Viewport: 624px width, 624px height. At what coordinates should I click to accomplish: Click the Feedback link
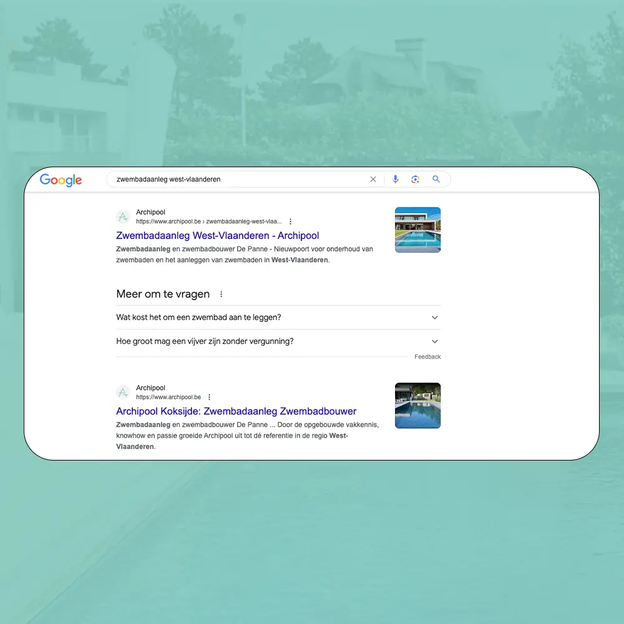pos(427,357)
